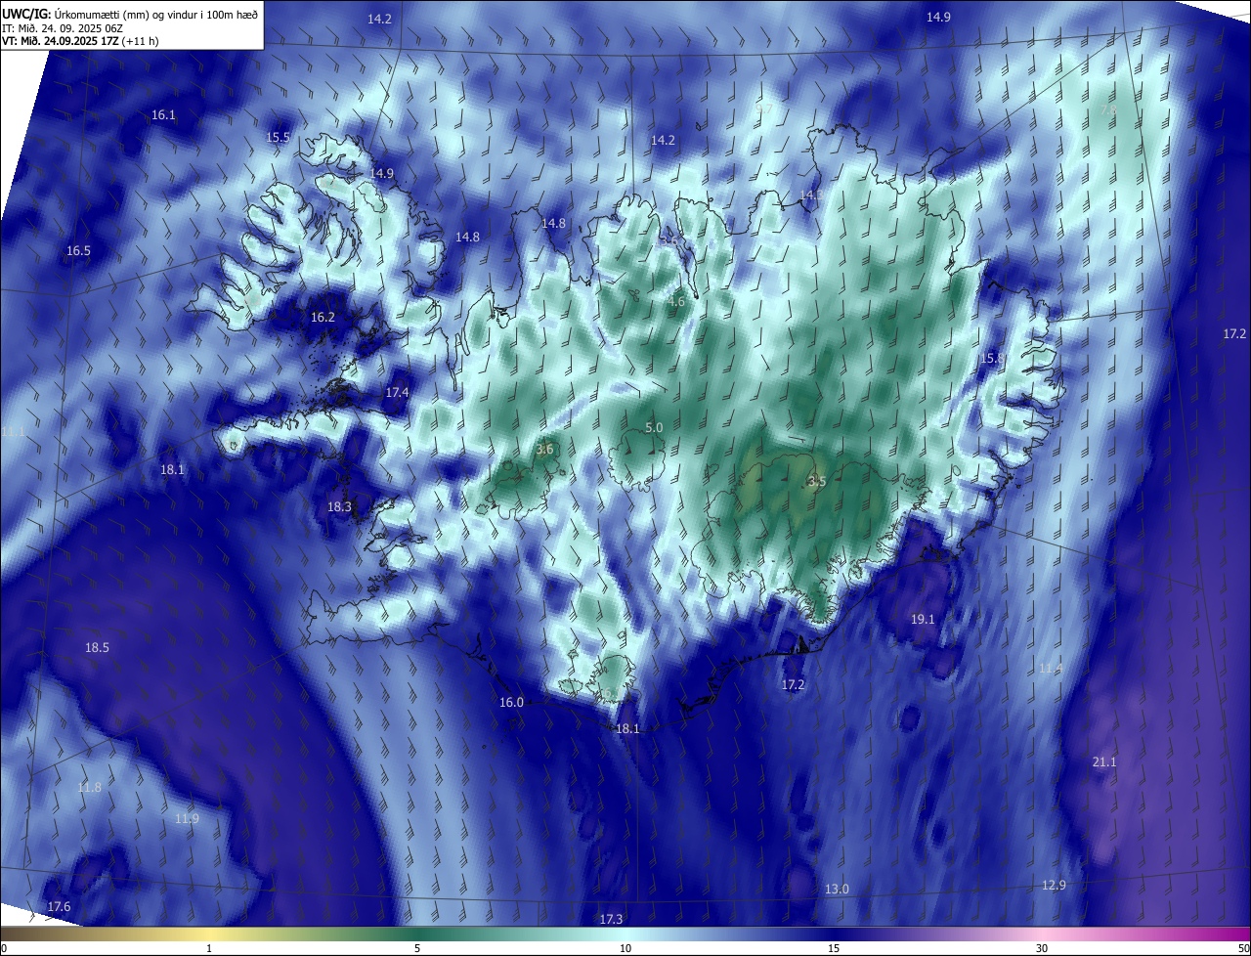Click the 13.0 value label

click(837, 890)
